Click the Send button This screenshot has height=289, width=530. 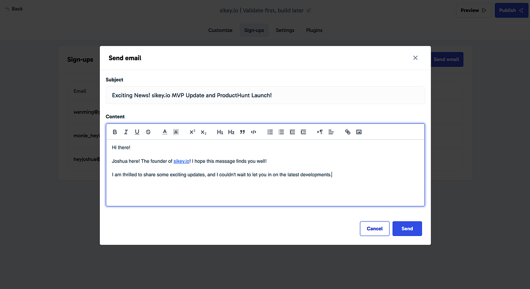pyautogui.click(x=407, y=229)
